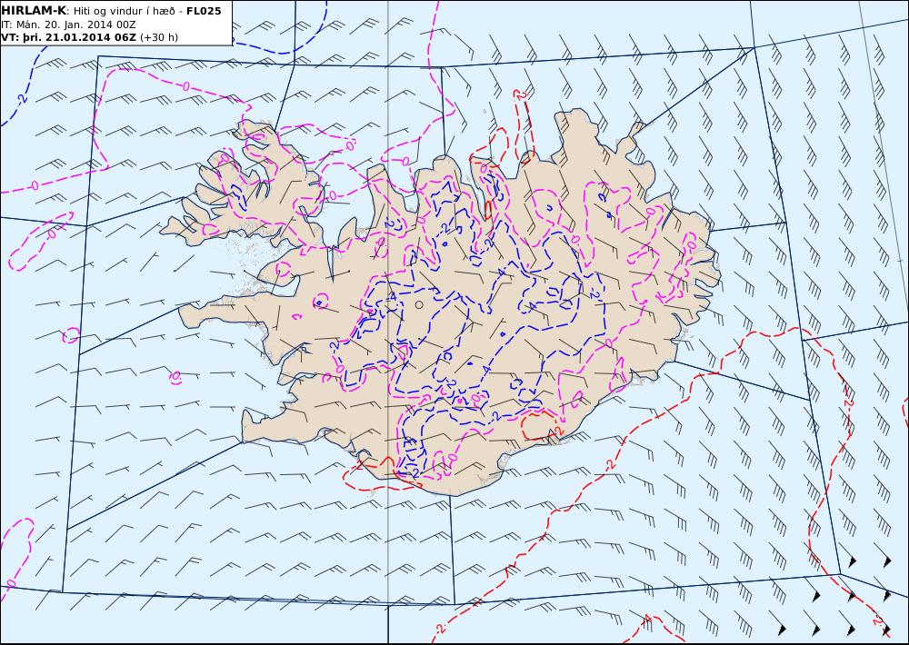
Task: Click the red "-4" contour label
Action: (646, 620)
